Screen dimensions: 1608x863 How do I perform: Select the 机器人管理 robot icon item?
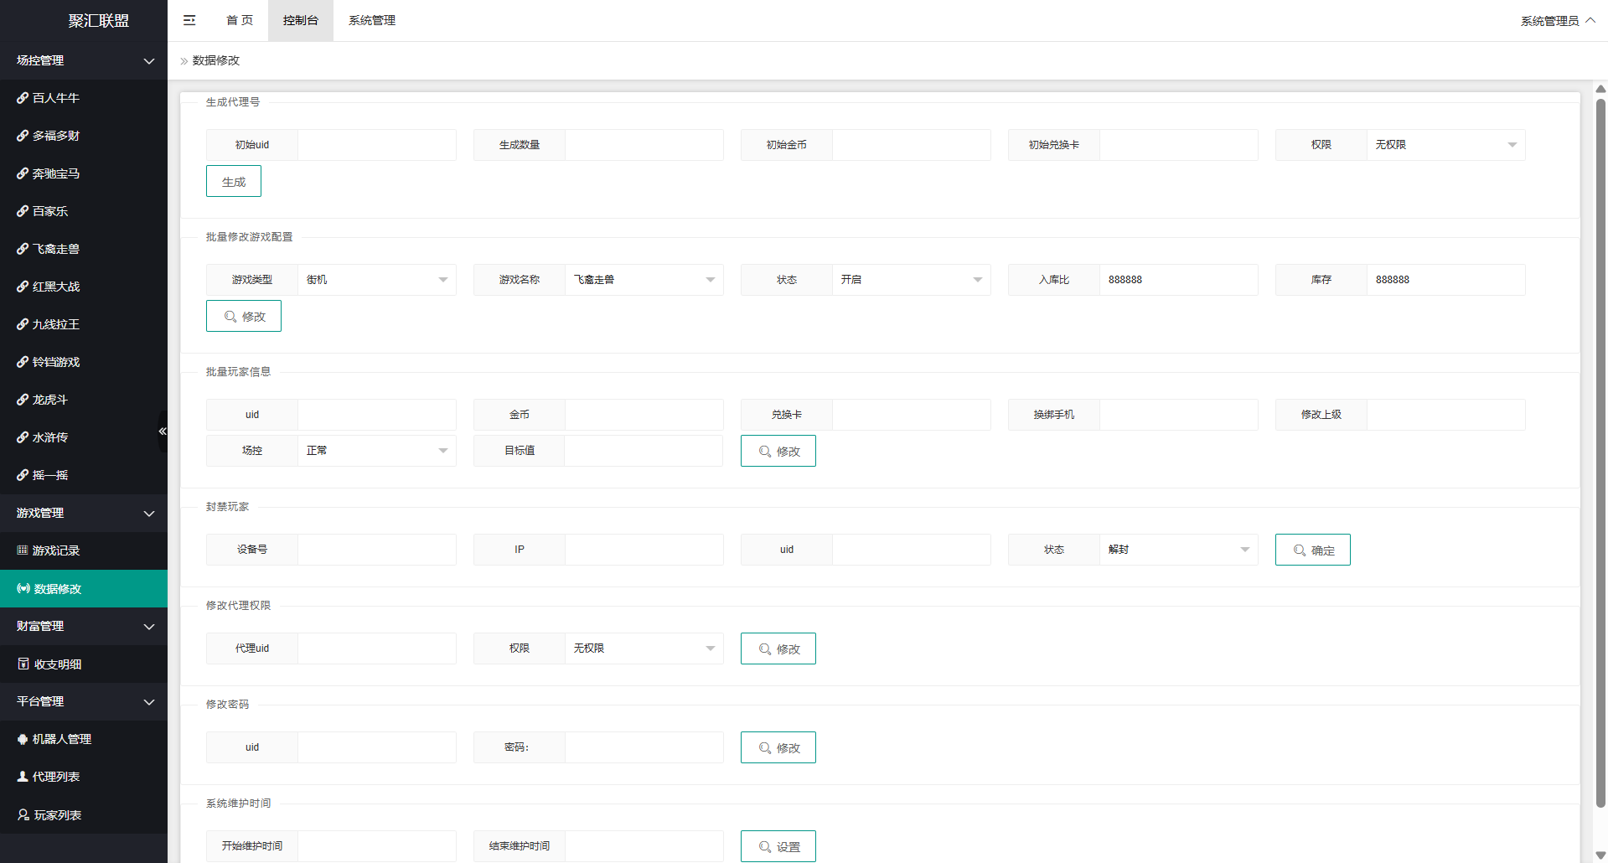click(23, 739)
